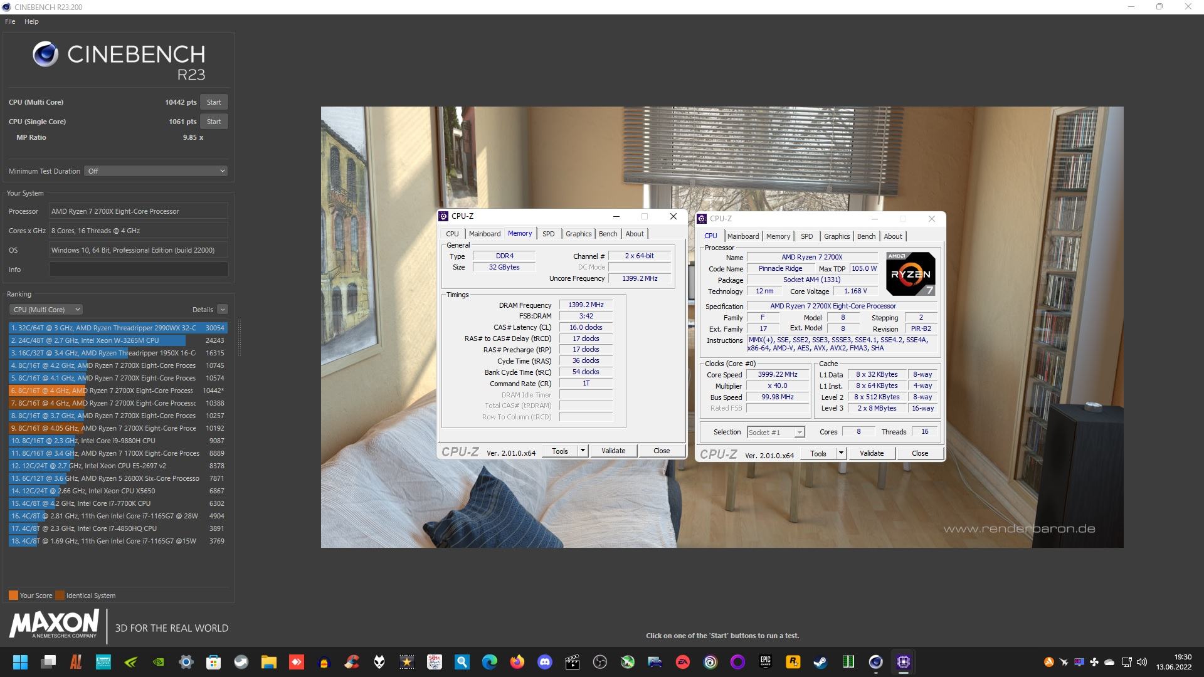Start the CPU (Multi Core) test
Viewport: 1204px width, 677px height.
point(214,102)
